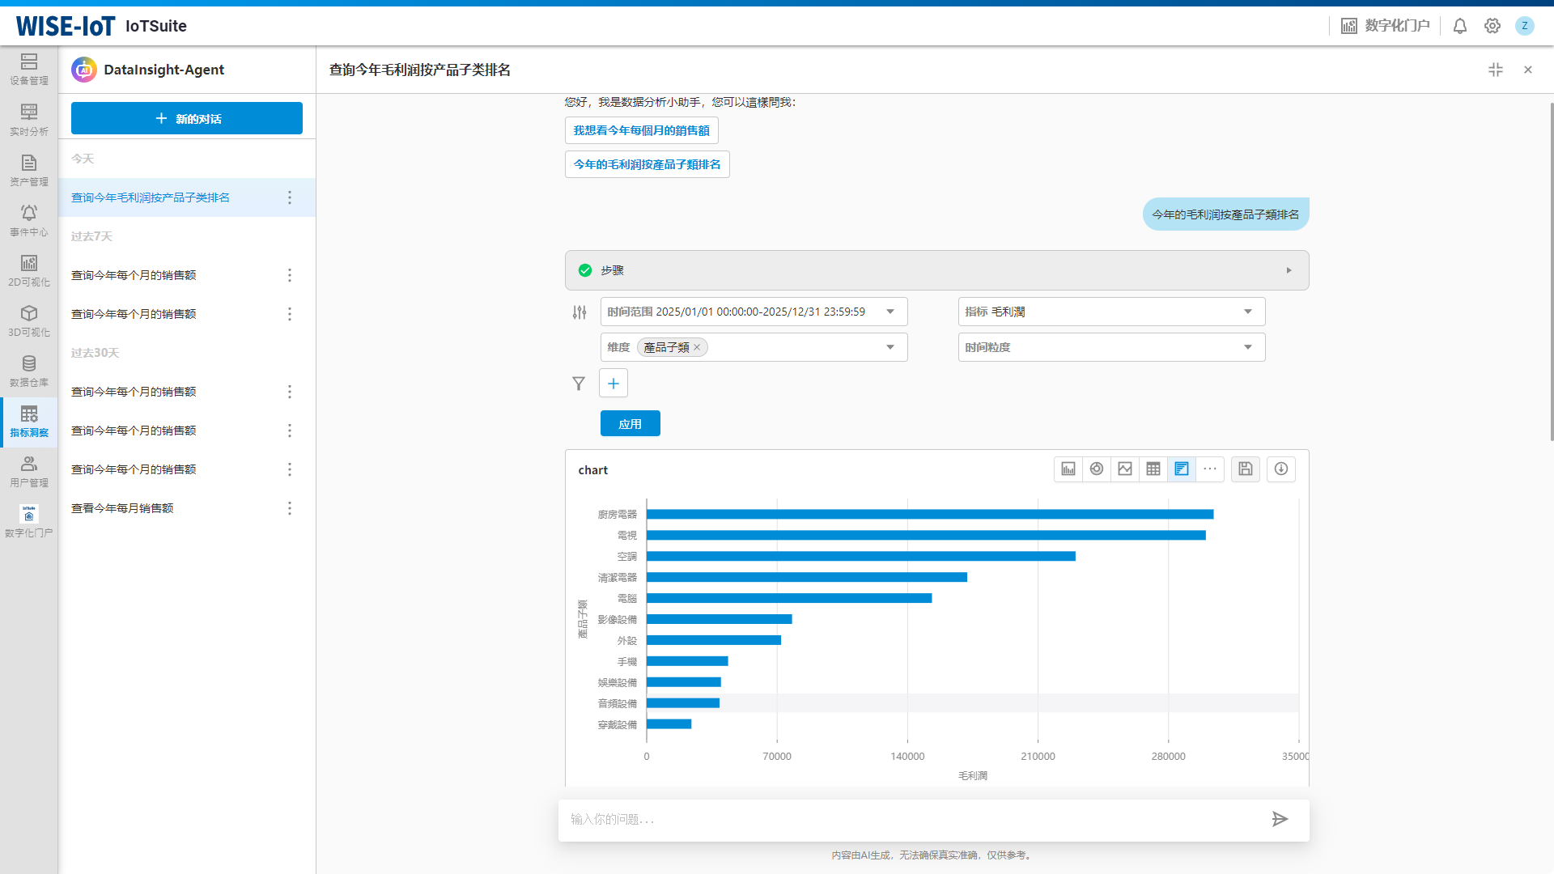Viewport: 1554px width, 874px height.
Task: Send message with the send arrow icon
Action: coord(1280,820)
